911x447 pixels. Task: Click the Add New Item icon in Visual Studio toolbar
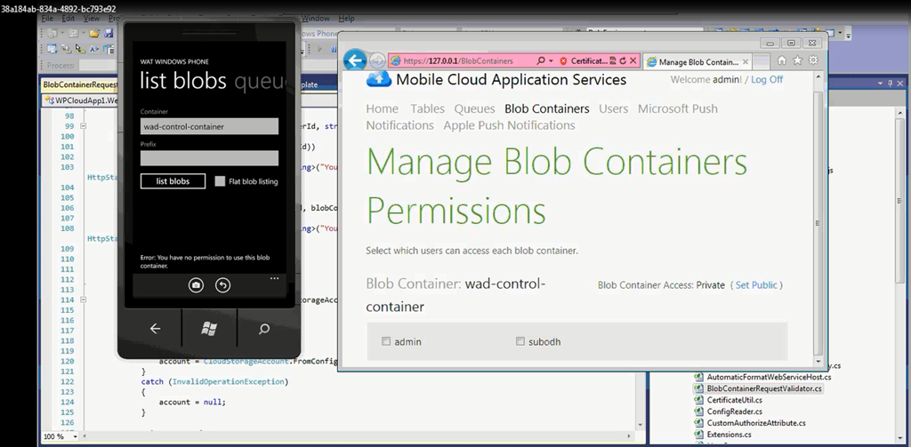click(75, 34)
